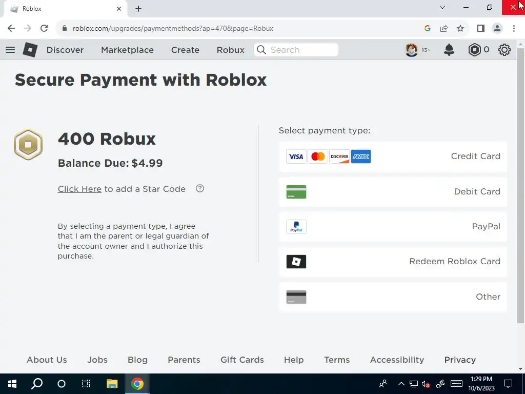The height and width of the screenshot is (394, 525).
Task: Open the Roblox hamburger navigation menu
Action: [x=10, y=50]
